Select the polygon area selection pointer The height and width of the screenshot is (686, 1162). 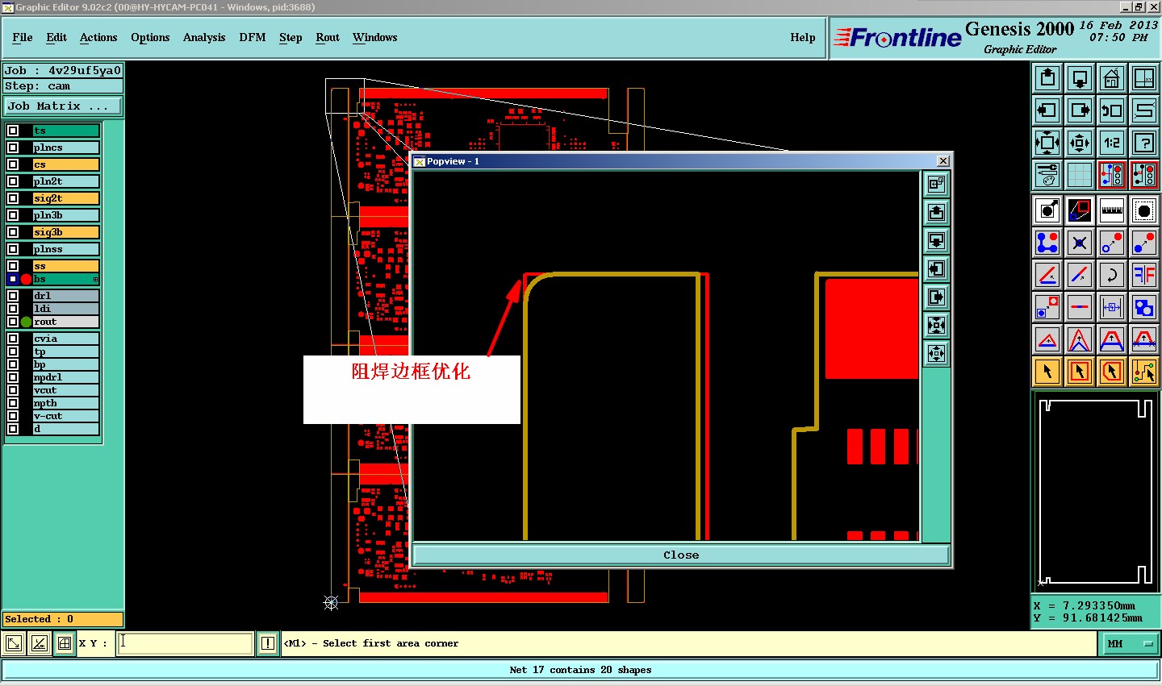tap(1112, 371)
